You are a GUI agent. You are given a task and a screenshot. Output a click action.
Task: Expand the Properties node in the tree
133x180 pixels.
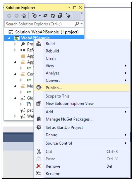[x=15, y=44]
